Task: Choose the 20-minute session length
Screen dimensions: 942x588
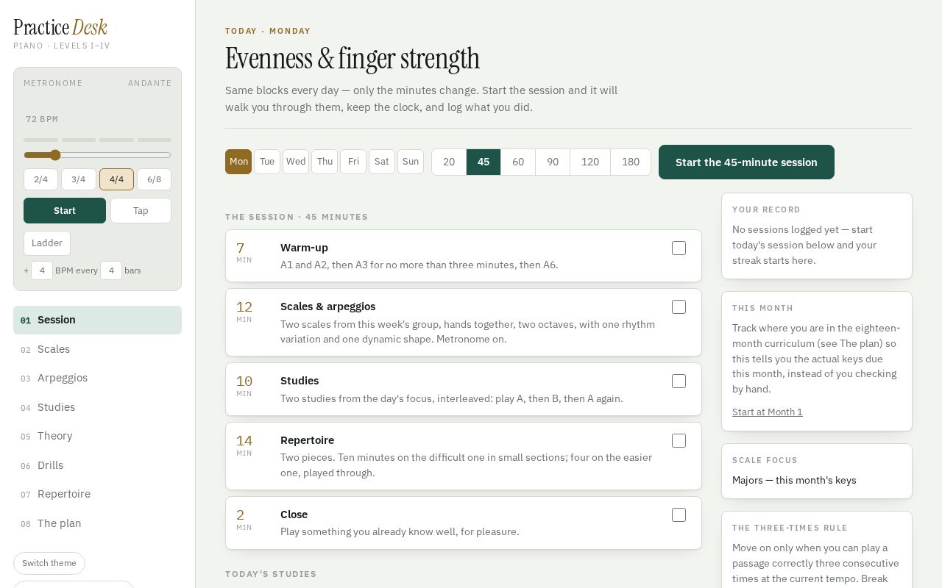Action: tap(449, 162)
